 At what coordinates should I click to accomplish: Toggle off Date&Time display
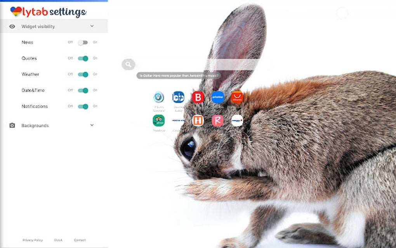coord(84,90)
